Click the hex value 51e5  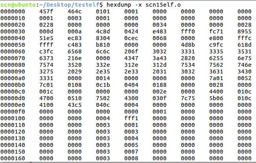click(46, 38)
